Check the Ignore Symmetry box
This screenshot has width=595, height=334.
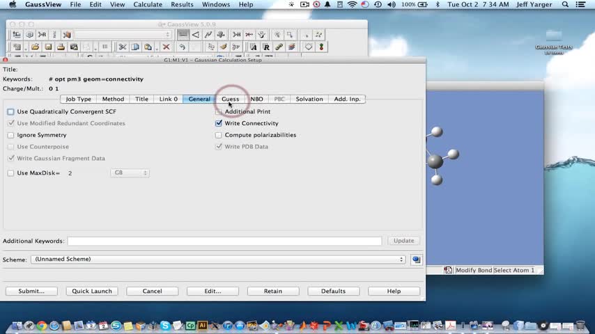tap(10, 136)
